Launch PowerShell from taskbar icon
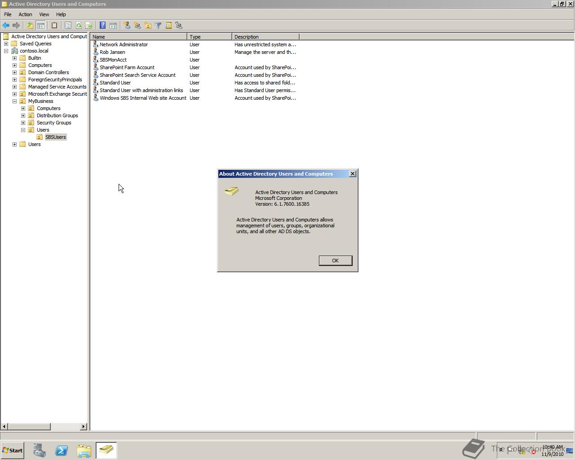575x460 pixels. [62, 451]
